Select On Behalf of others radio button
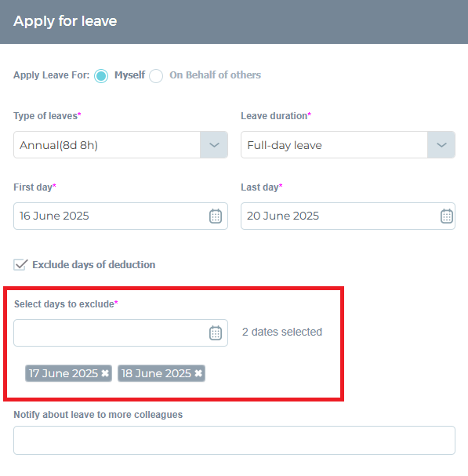This screenshot has height=476, width=468. pyautogui.click(x=156, y=75)
